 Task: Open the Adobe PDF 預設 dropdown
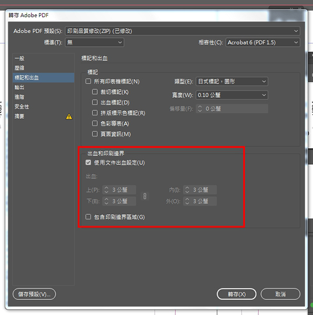click(182, 31)
